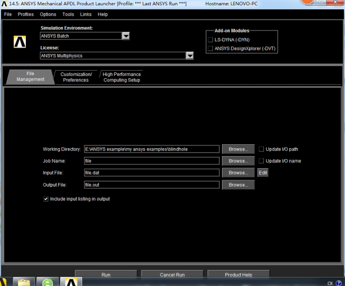Image resolution: width=345 pixels, height=286 pixels.
Task: Click the ANSYS logo icon in the header
Action: [20, 41]
